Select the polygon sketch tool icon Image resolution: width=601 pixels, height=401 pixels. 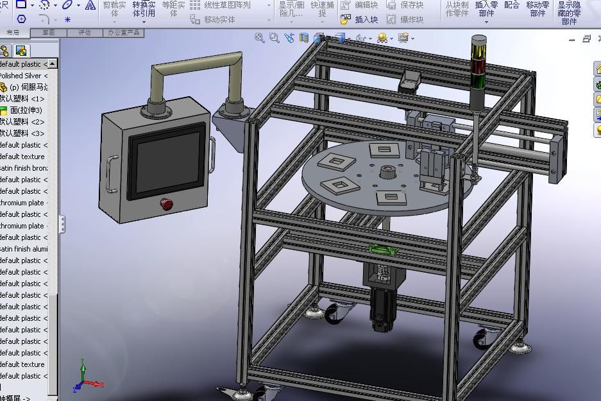pos(21,19)
